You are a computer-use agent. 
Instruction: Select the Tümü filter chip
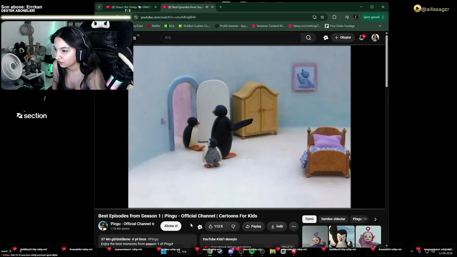pyautogui.click(x=309, y=219)
